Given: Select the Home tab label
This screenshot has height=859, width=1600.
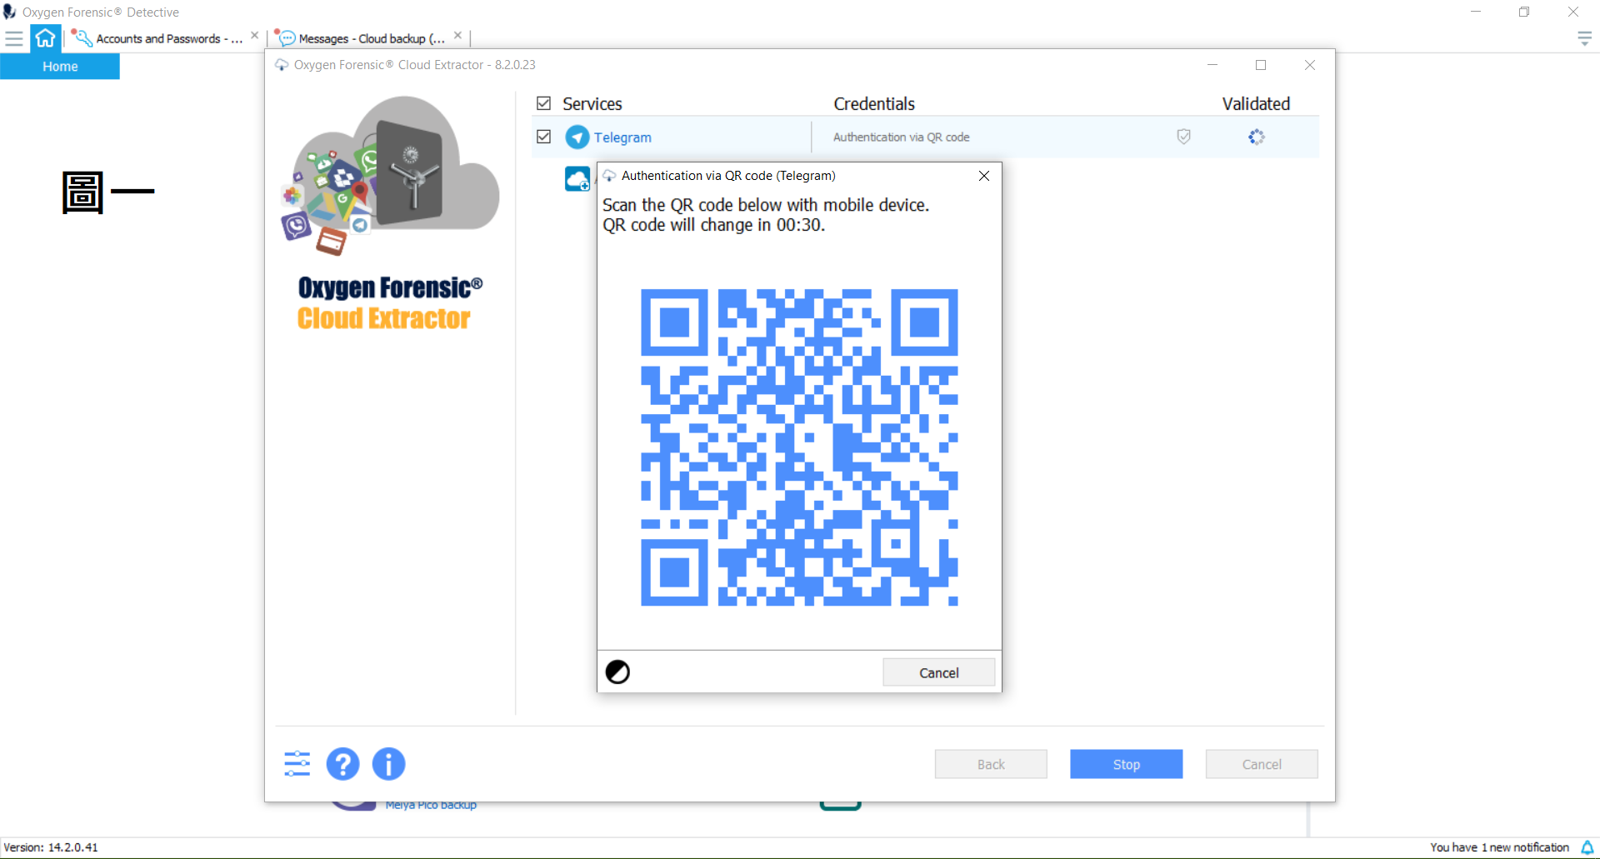Looking at the screenshot, I should pyautogui.click(x=60, y=67).
